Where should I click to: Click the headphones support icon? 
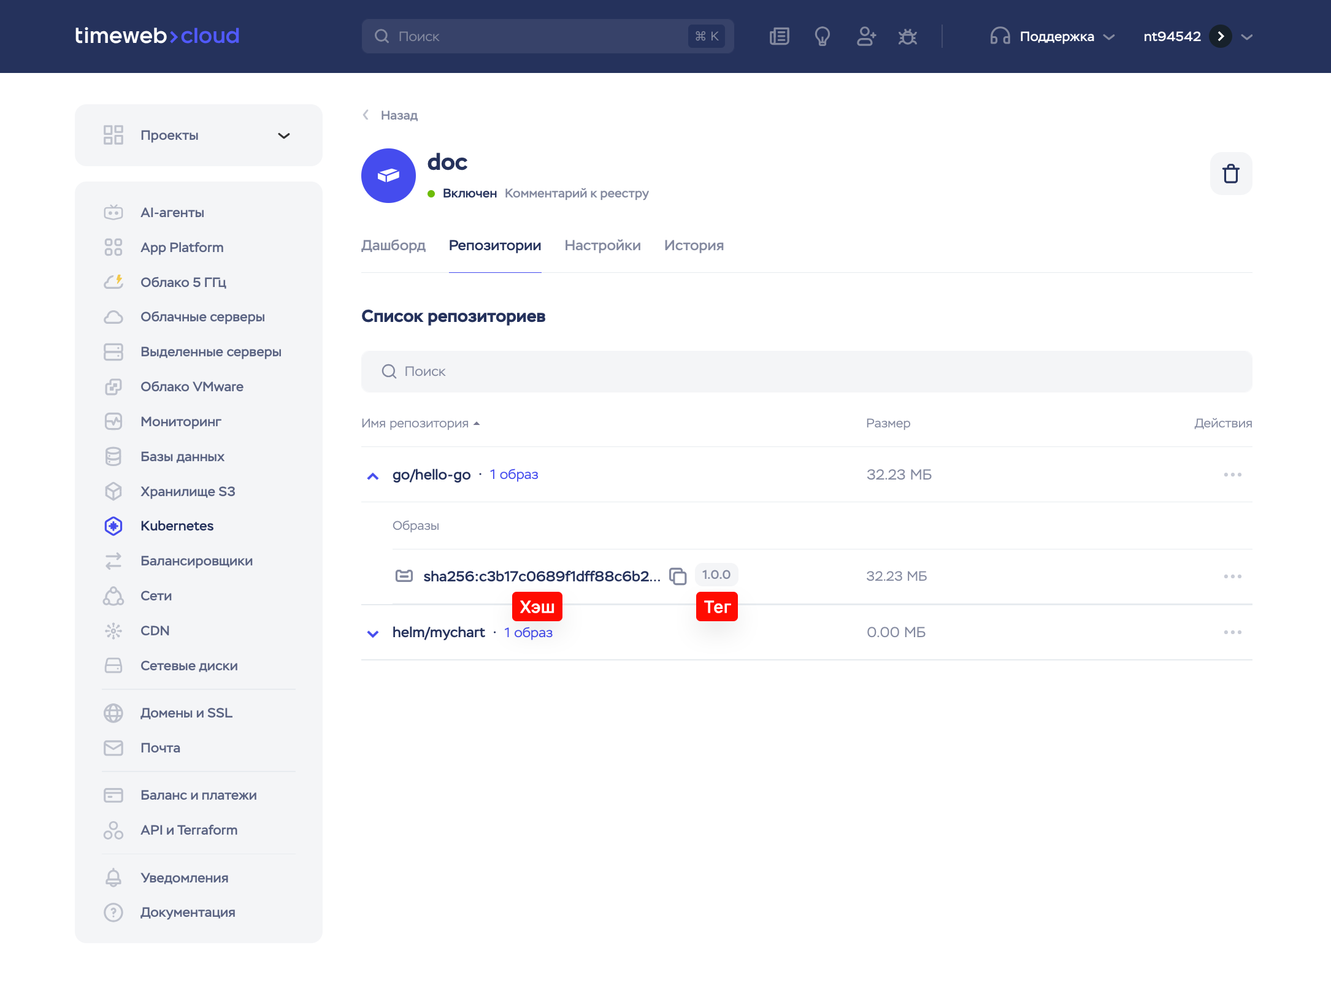[1000, 36]
